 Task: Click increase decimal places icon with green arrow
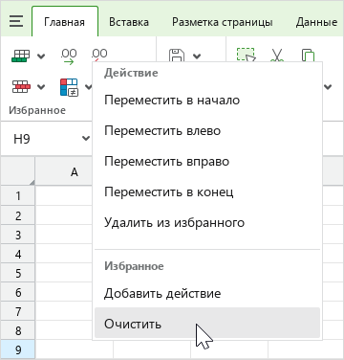tap(69, 56)
